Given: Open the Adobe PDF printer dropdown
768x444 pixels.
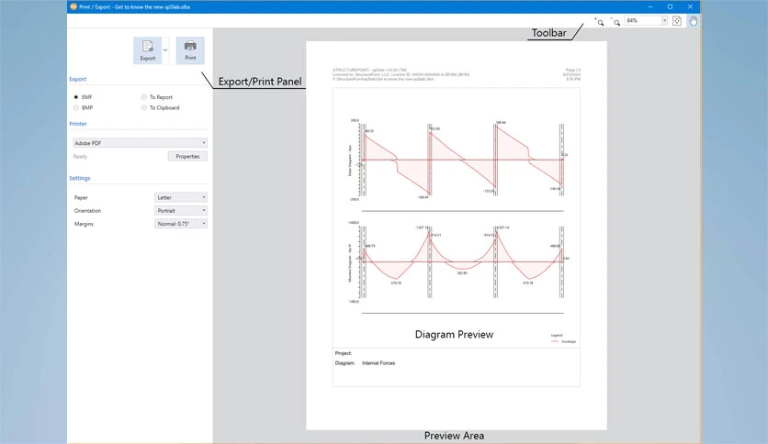Looking at the screenshot, I should tap(140, 143).
